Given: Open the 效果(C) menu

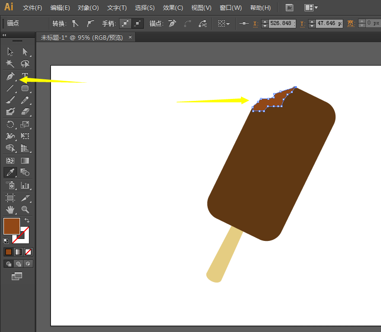Looking at the screenshot, I should click(173, 8).
